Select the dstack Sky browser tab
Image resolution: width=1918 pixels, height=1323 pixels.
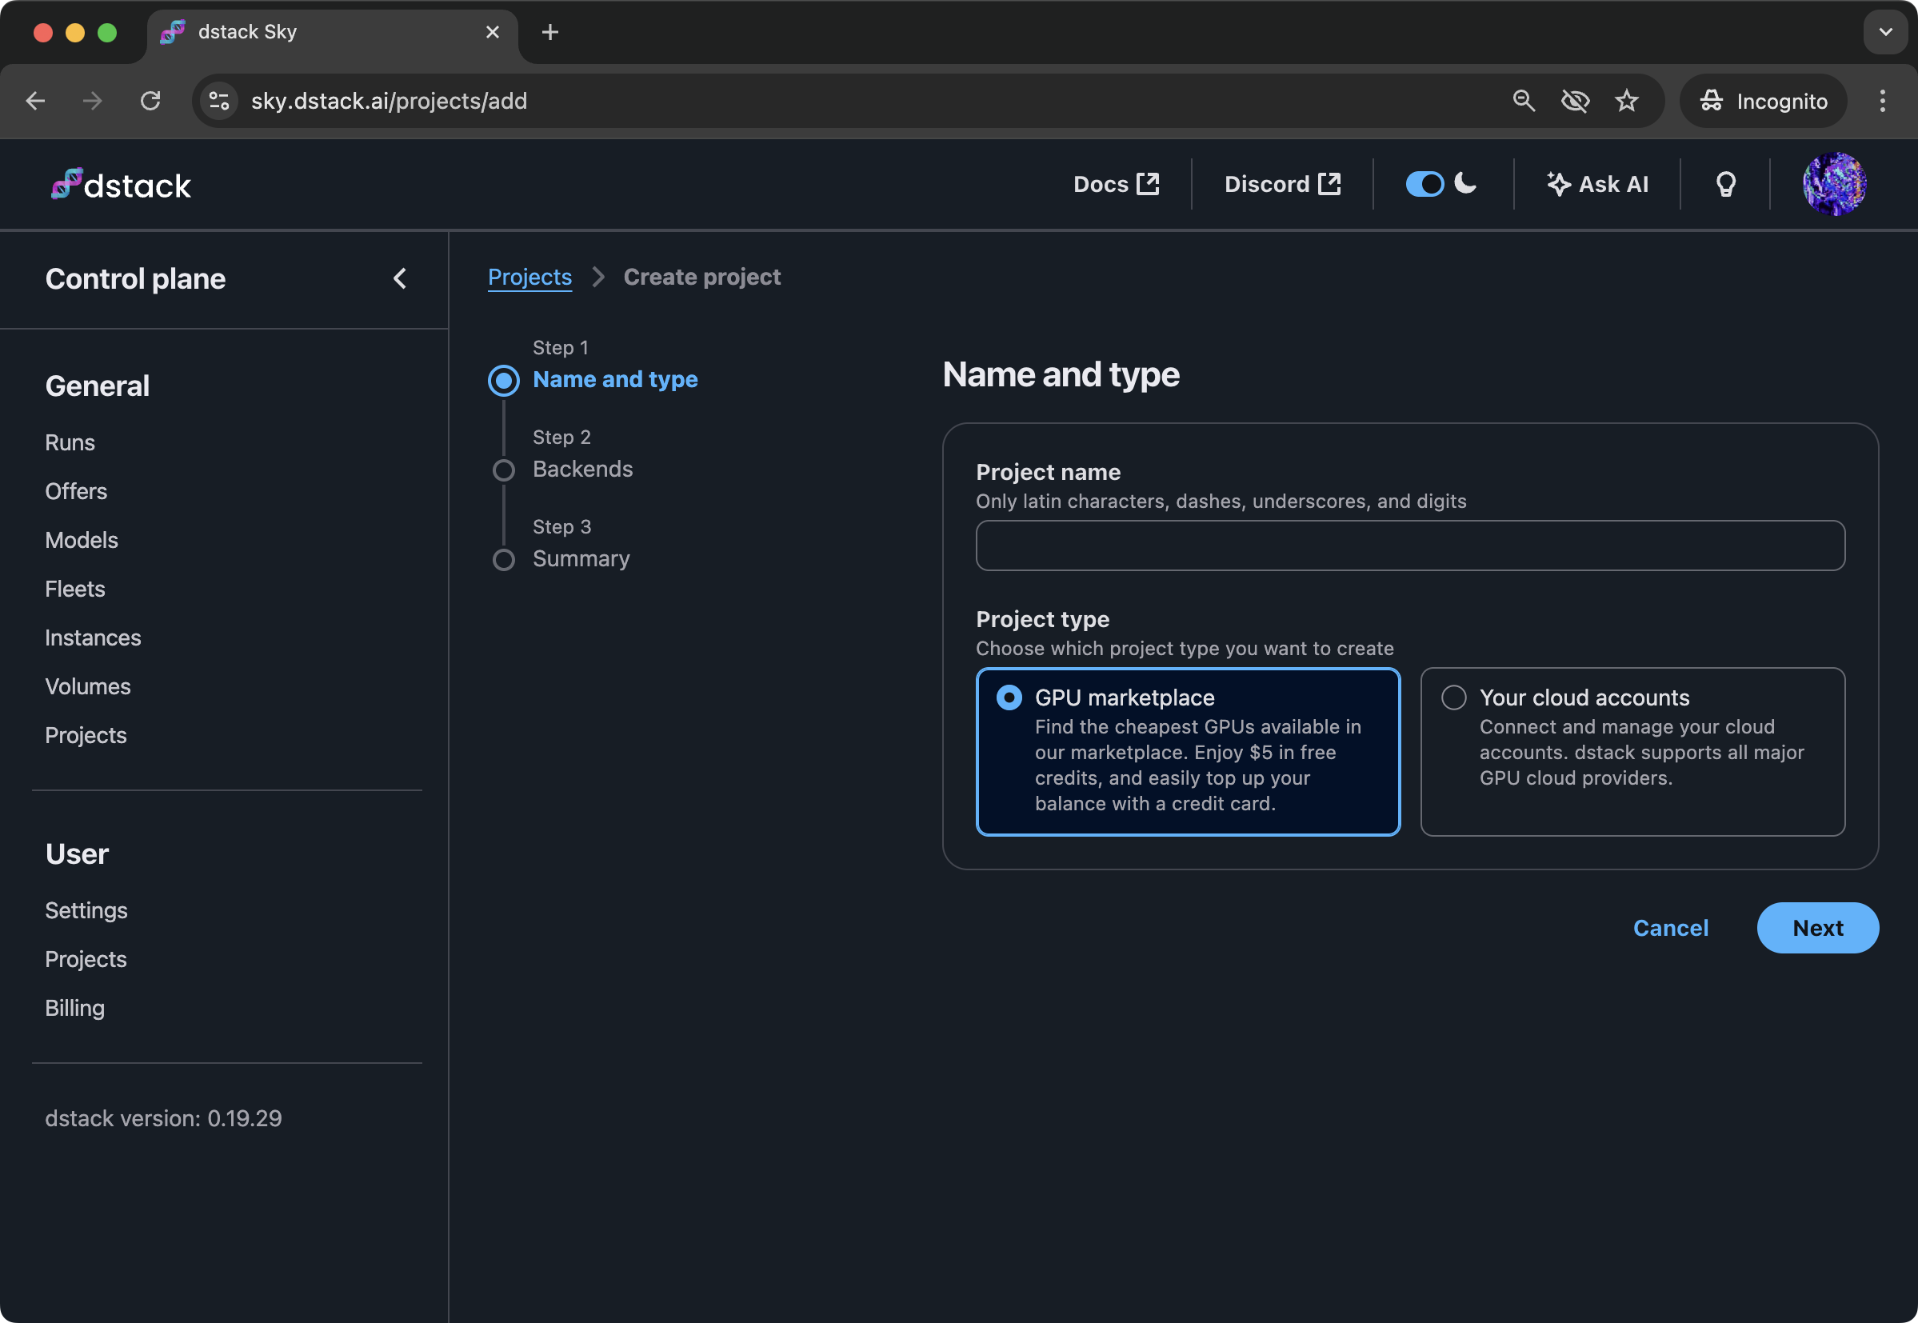pyautogui.click(x=333, y=32)
